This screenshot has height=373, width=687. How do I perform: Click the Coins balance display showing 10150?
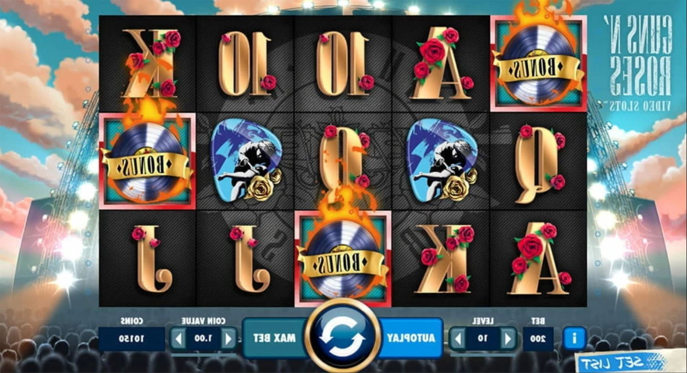131,339
